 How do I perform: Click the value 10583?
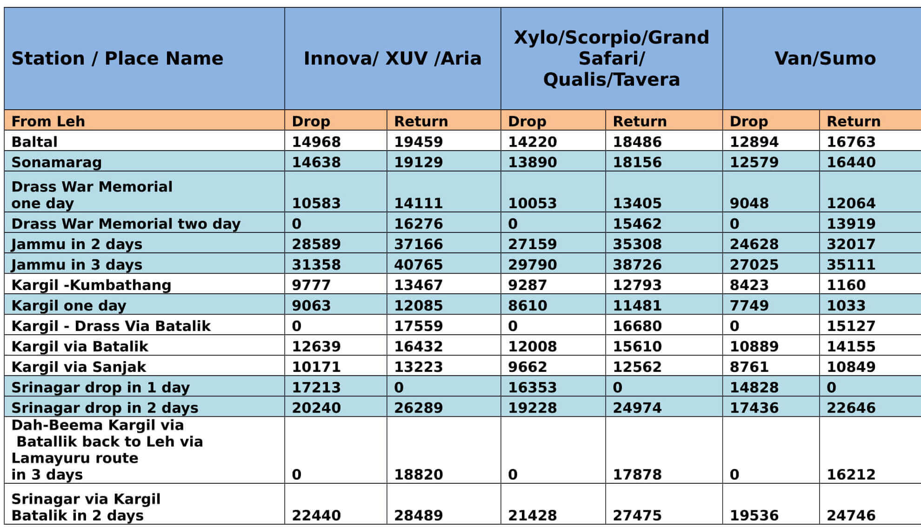pyautogui.click(x=316, y=203)
